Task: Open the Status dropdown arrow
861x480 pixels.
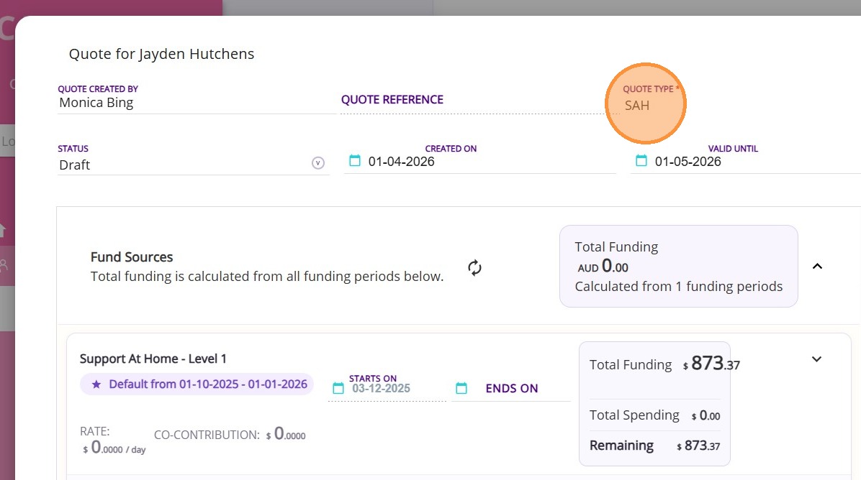Action: tap(317, 163)
